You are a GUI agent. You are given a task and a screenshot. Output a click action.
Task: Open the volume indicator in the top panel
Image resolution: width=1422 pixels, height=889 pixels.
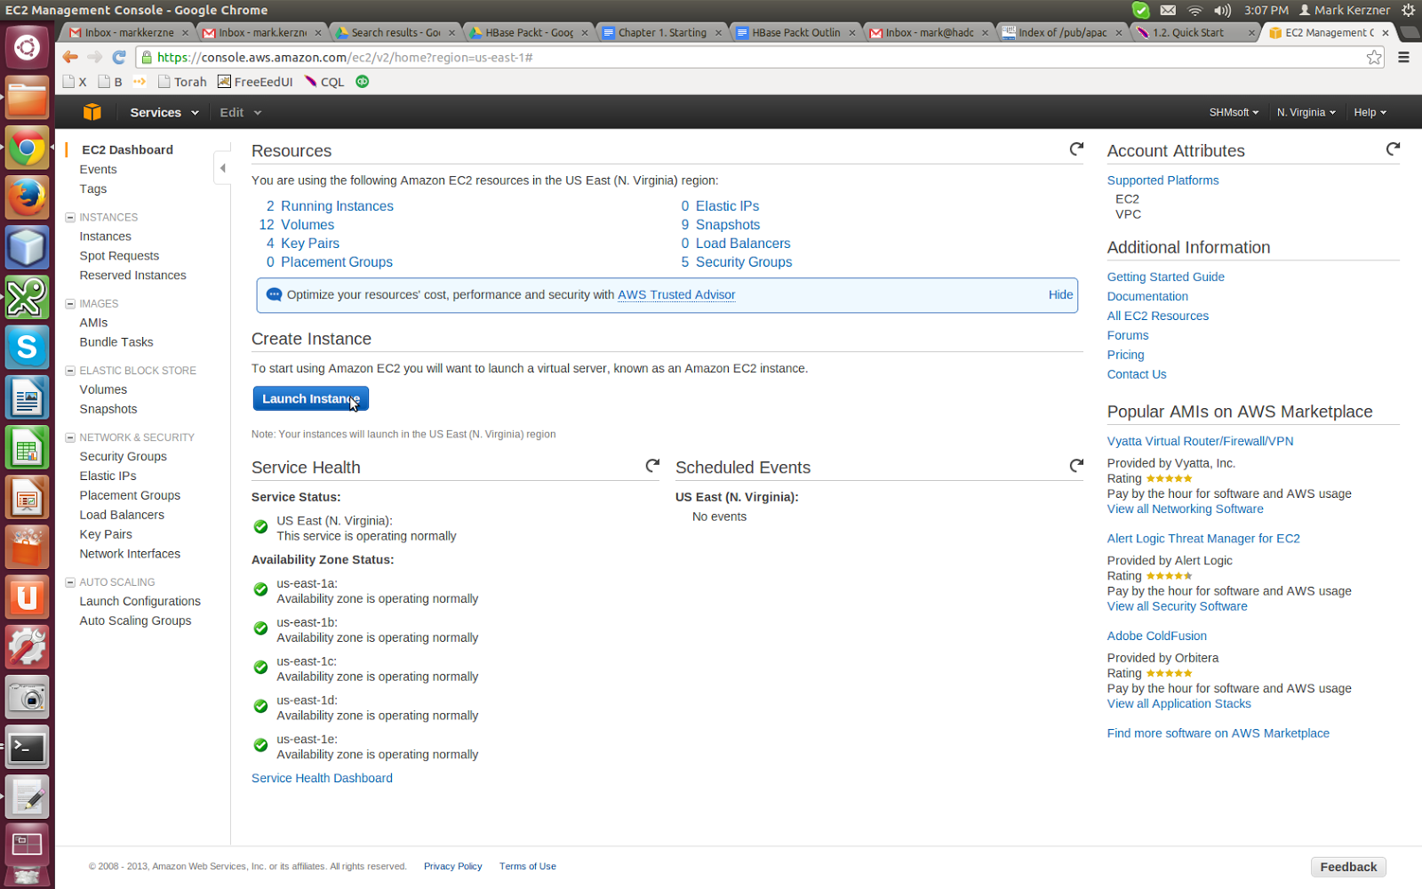pyautogui.click(x=1223, y=10)
